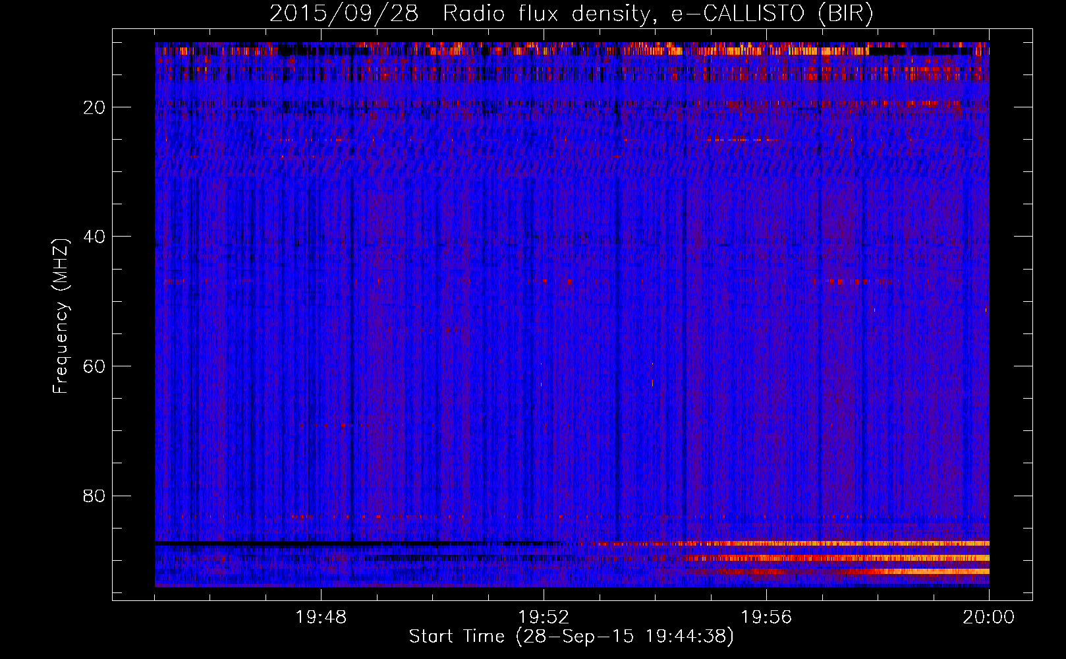Select the 20 MHz tick label
The height and width of the screenshot is (659, 1066).
pos(94,107)
